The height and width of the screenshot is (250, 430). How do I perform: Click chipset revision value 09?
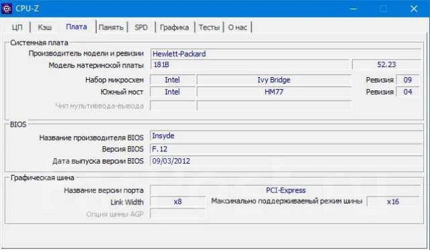(408, 80)
